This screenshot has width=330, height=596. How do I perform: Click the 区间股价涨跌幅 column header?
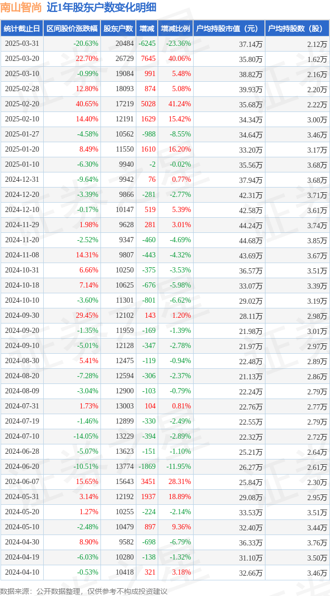coord(72,29)
